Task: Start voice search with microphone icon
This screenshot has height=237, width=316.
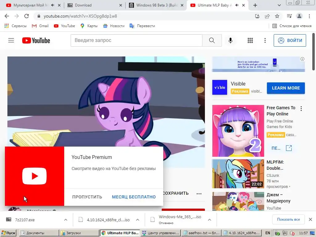Action: (x=230, y=40)
